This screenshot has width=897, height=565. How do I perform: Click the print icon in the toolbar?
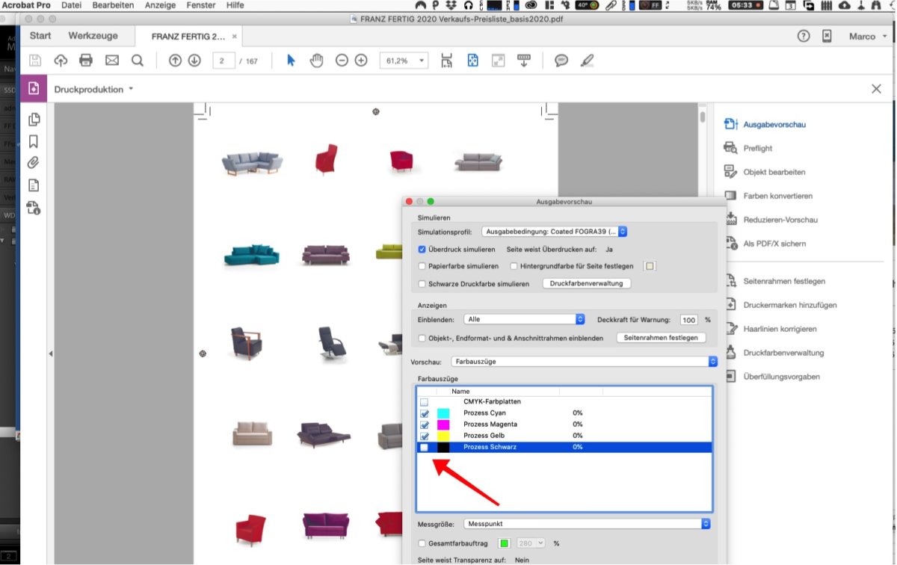tap(86, 61)
